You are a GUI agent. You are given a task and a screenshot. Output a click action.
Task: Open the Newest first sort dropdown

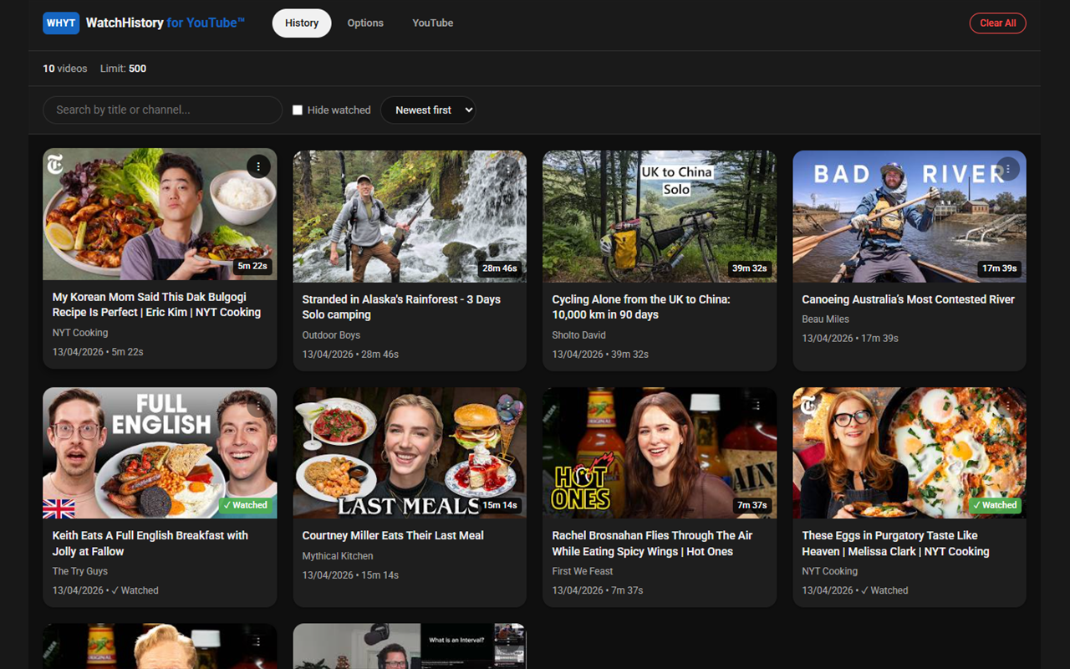click(x=428, y=110)
